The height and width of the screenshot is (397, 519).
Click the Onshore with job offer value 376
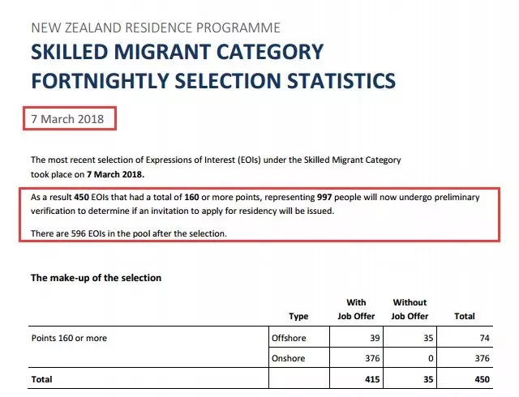pos(372,358)
